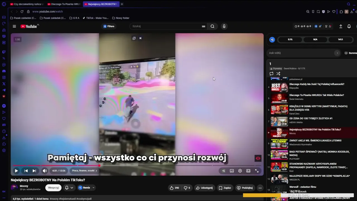Open more actions three-dot menu under the video
This screenshot has width=357, height=201.
tap(260, 188)
